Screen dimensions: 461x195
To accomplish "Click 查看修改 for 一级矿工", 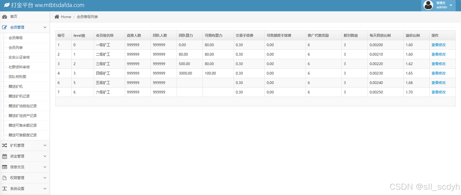I will pos(438,45).
